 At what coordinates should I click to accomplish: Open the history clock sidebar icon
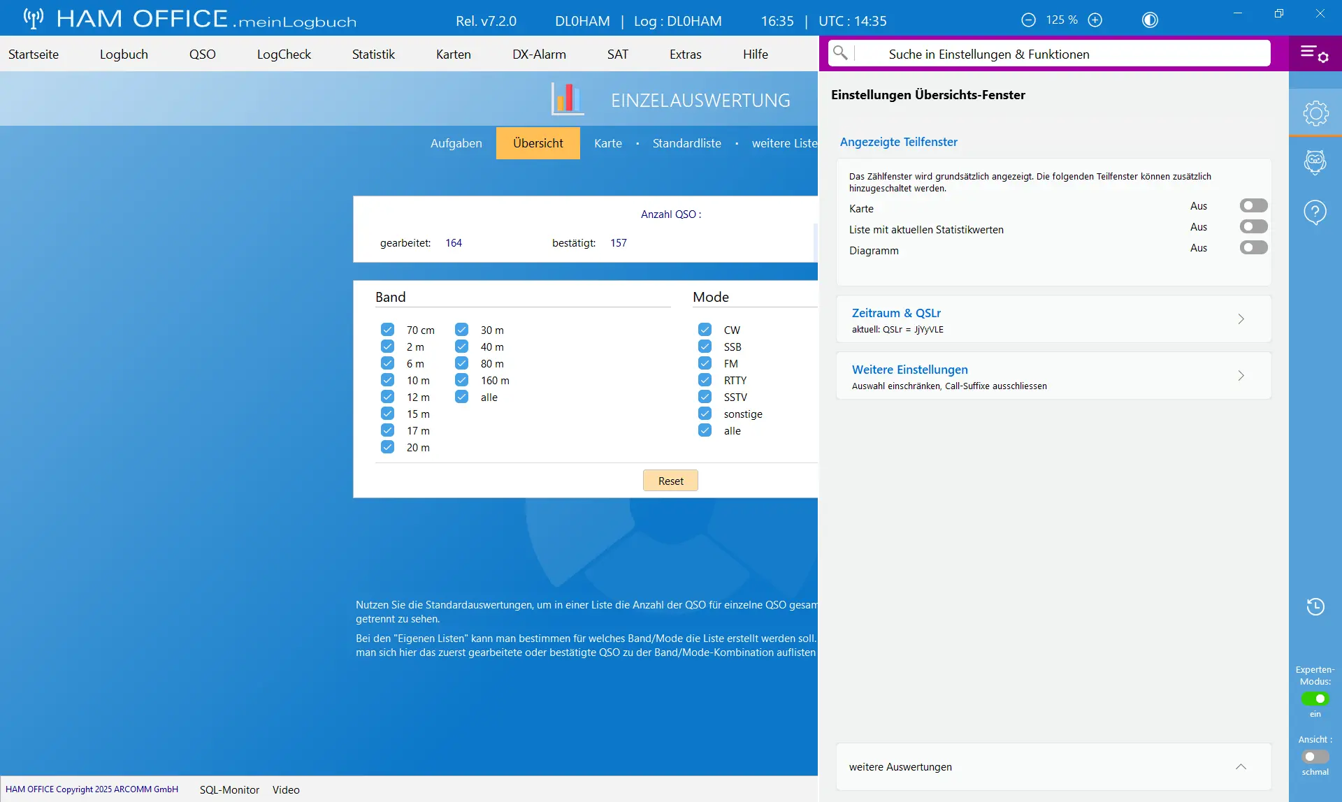pos(1315,606)
